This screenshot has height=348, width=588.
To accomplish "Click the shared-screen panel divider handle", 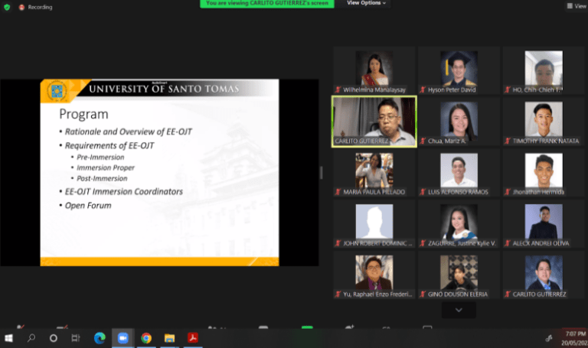I will [321, 173].
